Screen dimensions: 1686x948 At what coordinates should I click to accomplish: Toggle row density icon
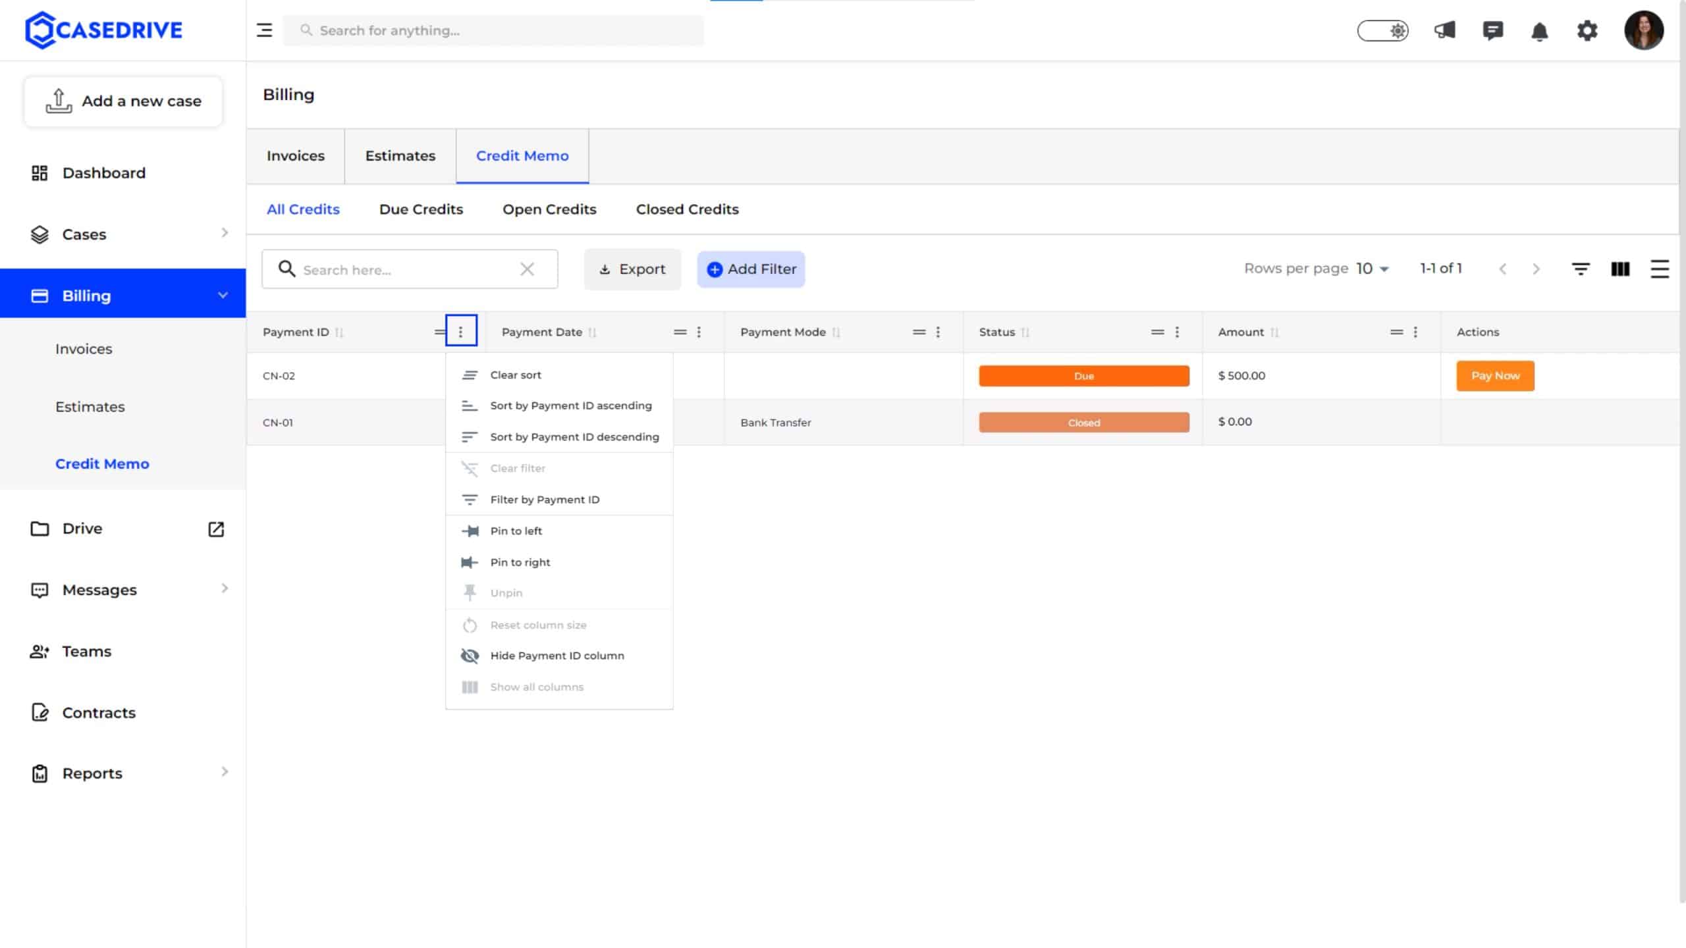[x=1660, y=269]
